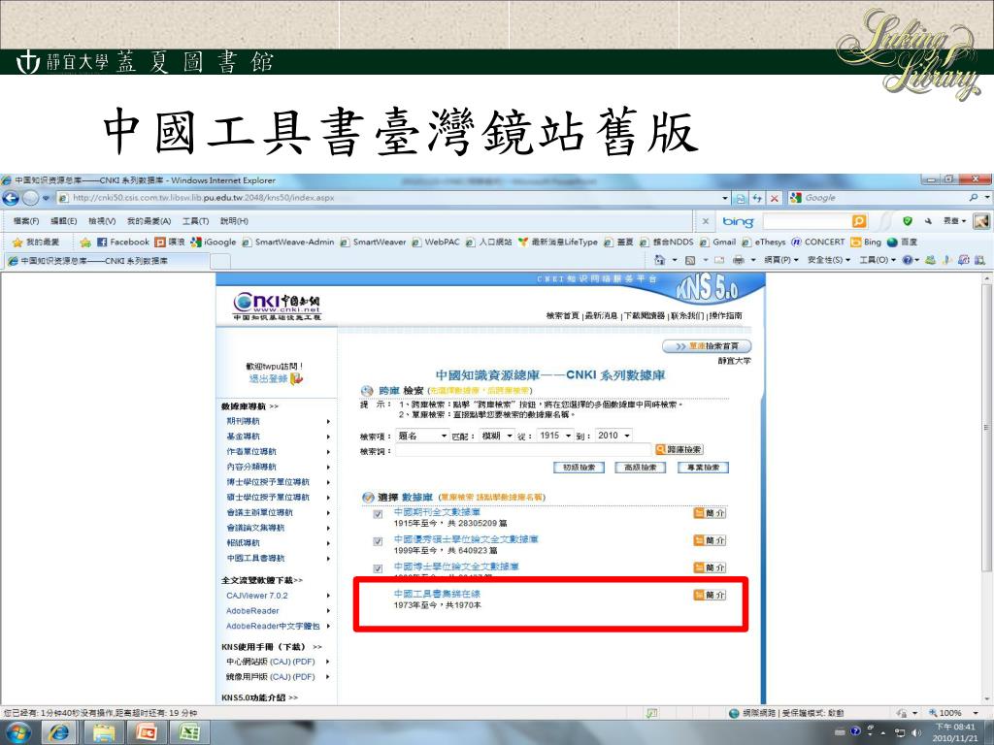Open the Facebook bookmark

[123, 242]
